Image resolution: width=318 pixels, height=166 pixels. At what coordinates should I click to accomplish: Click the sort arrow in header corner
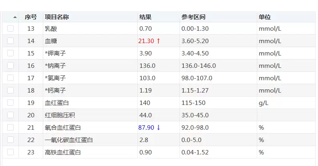coord(15,17)
